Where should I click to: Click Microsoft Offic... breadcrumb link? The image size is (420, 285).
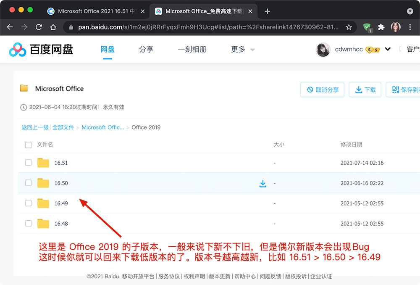(x=102, y=127)
